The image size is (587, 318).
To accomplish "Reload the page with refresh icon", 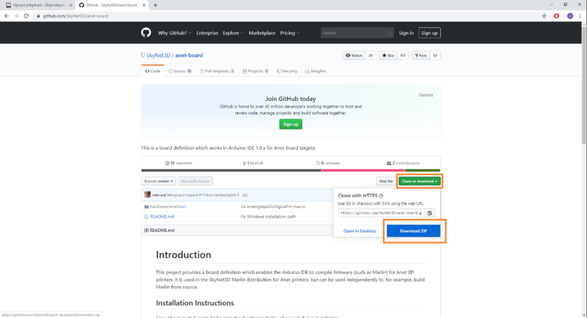I will 26,16.
